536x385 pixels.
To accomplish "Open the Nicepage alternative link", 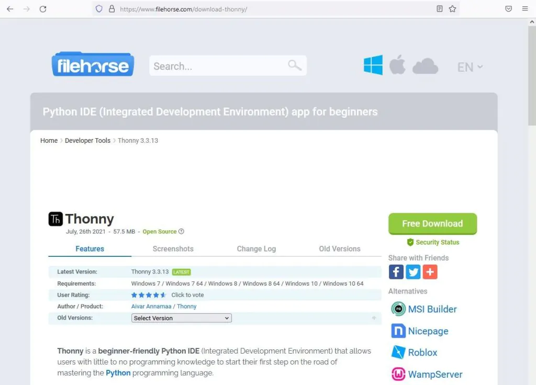I will point(428,331).
